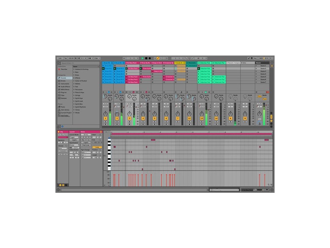Open the quantization 1 Bar dropdown

point(97,58)
